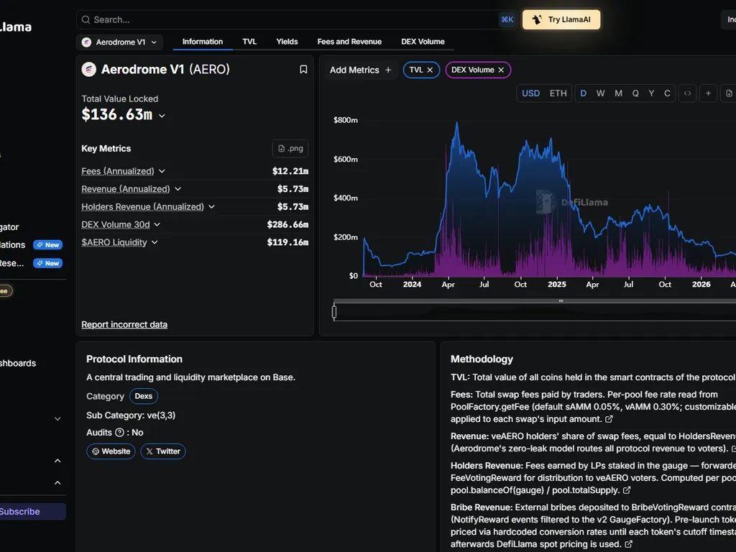736x552 pixels.
Task: Open the Add Metrics menu
Action: pyautogui.click(x=361, y=70)
